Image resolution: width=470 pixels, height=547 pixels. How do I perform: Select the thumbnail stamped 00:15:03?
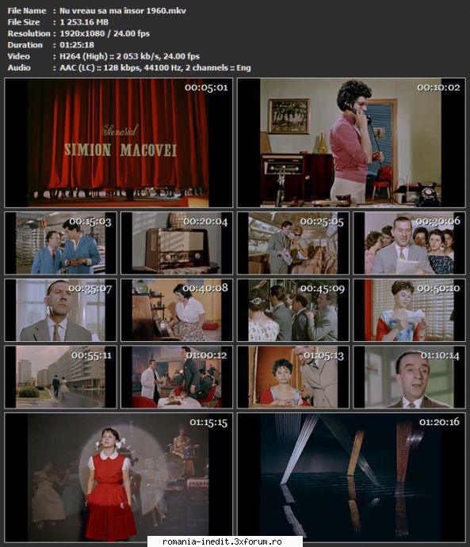[60, 243]
